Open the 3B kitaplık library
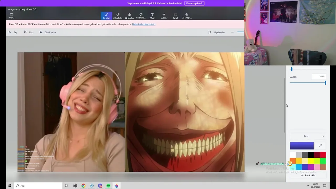336x189 pixels. (187, 16)
